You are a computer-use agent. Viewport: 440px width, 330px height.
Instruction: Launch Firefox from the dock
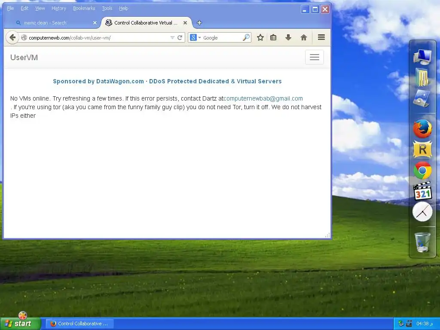coord(422,128)
